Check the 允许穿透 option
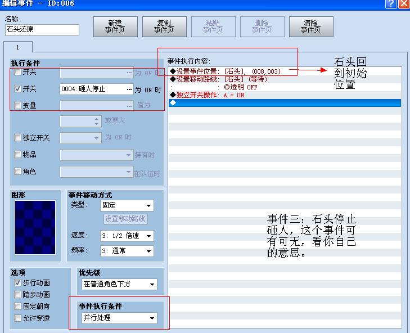The height and width of the screenshot is (333, 410). (17, 318)
